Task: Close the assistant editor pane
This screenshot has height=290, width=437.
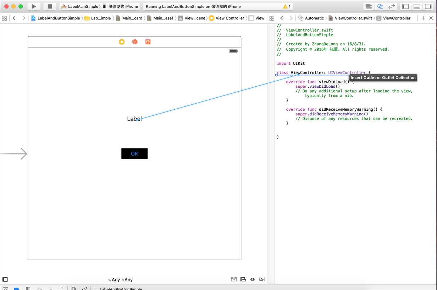Action: click(x=431, y=18)
